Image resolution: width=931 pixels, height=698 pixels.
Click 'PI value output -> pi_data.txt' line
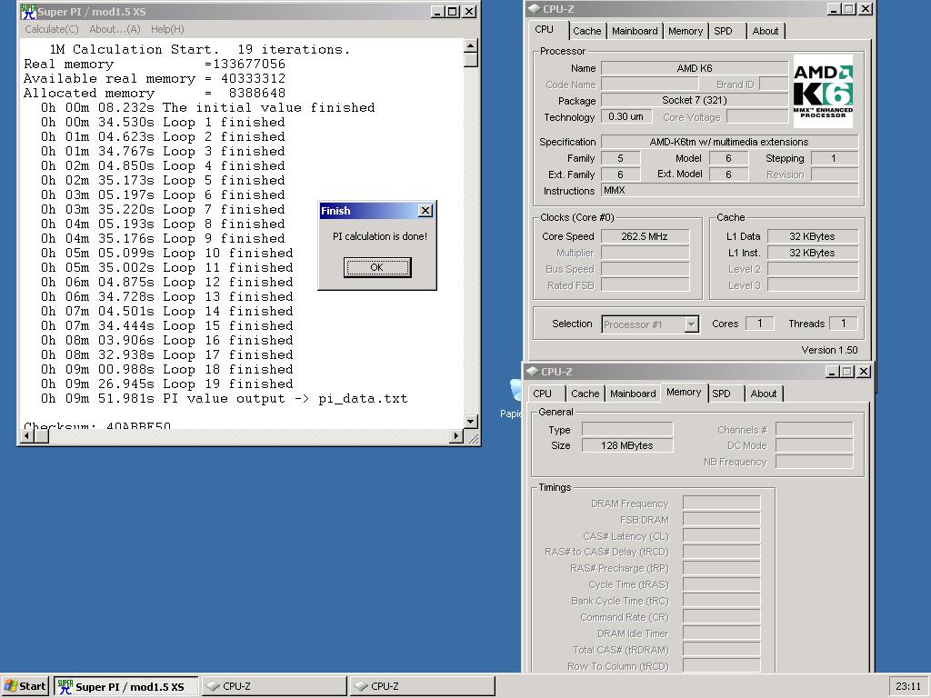tap(224, 399)
